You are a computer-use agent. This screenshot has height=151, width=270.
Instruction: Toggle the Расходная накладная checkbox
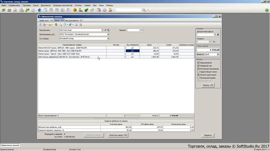pyautogui.click(x=198, y=69)
